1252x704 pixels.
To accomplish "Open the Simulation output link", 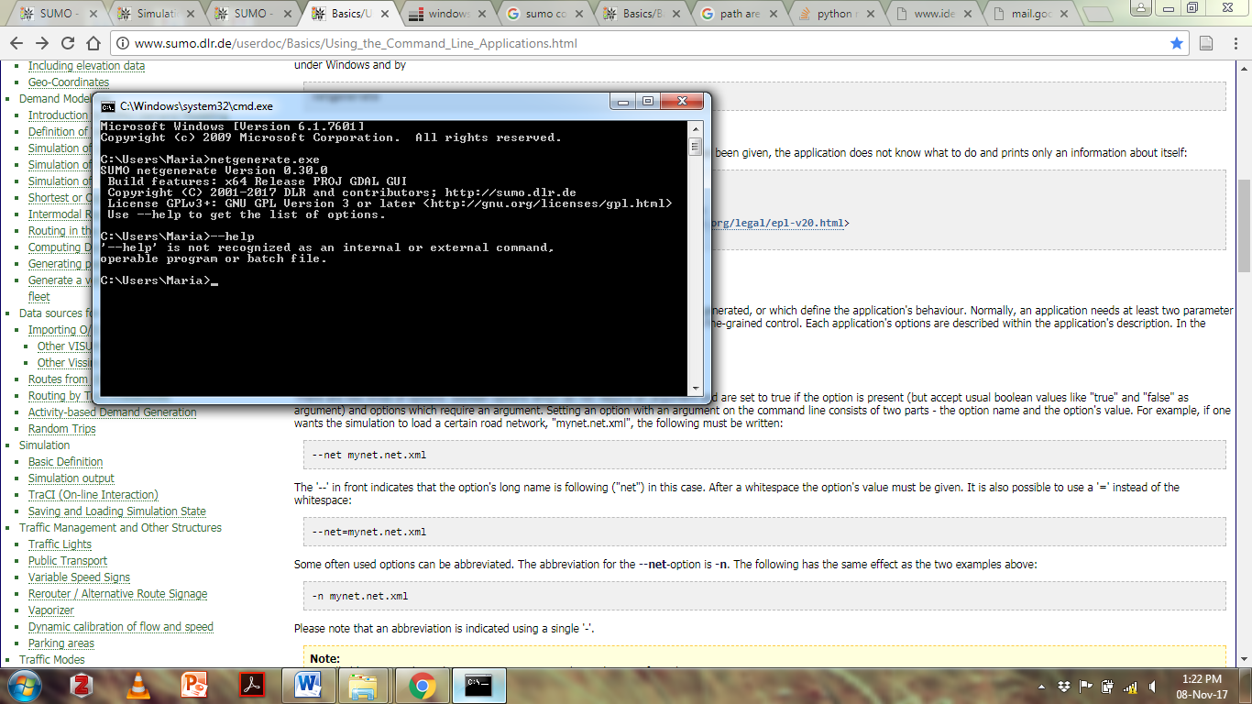I will (71, 478).
